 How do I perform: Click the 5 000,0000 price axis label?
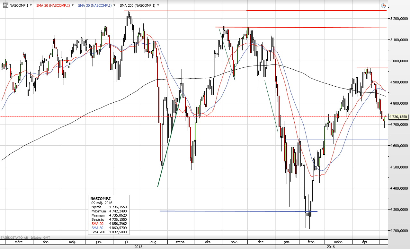[399, 61]
